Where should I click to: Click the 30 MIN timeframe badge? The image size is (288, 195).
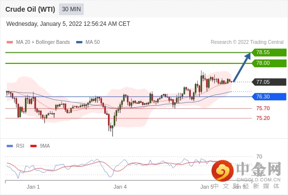tap(71, 9)
